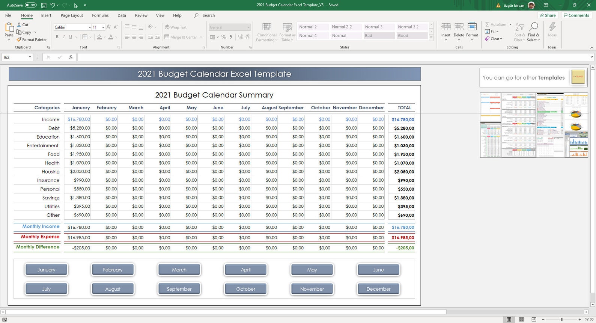Open the Font Color dropdown arrow
This screenshot has width=596, height=323.
[x=116, y=37]
